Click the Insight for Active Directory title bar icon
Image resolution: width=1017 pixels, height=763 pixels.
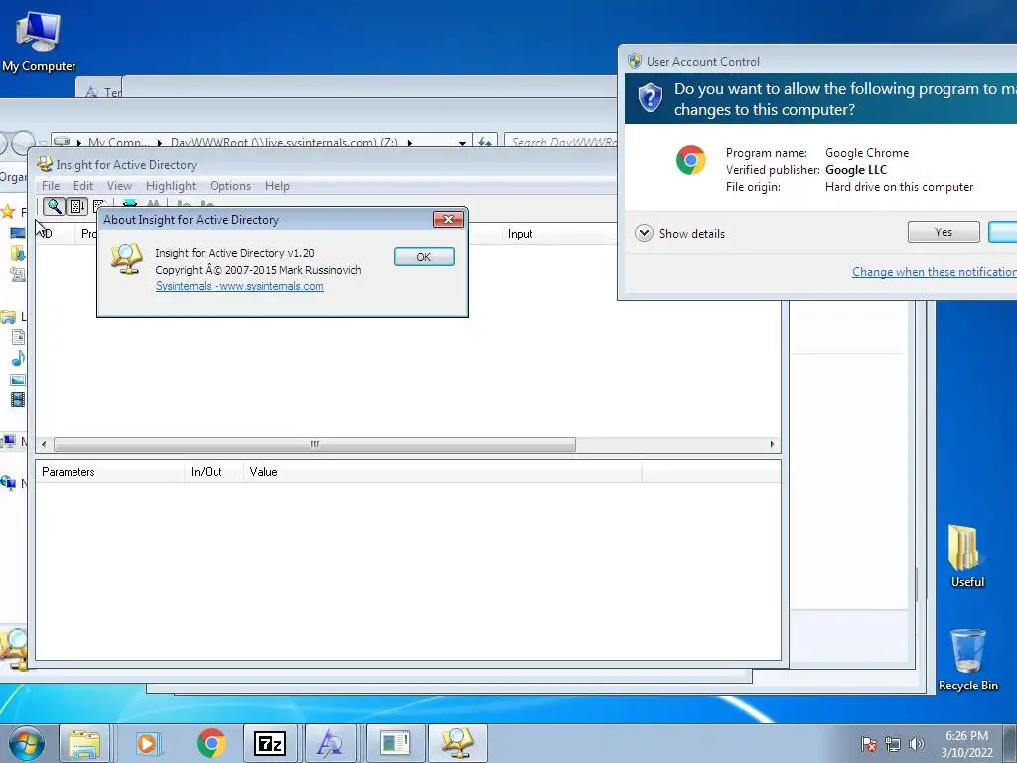click(x=44, y=164)
